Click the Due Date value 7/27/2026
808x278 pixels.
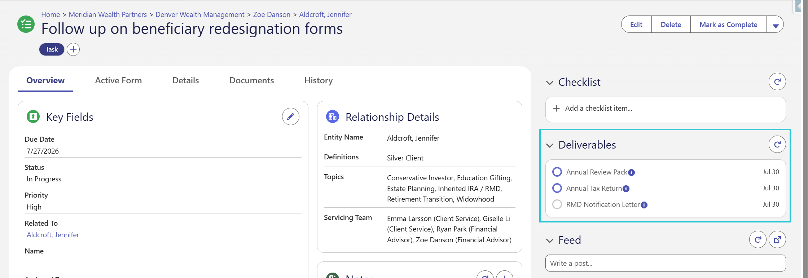[x=43, y=151]
